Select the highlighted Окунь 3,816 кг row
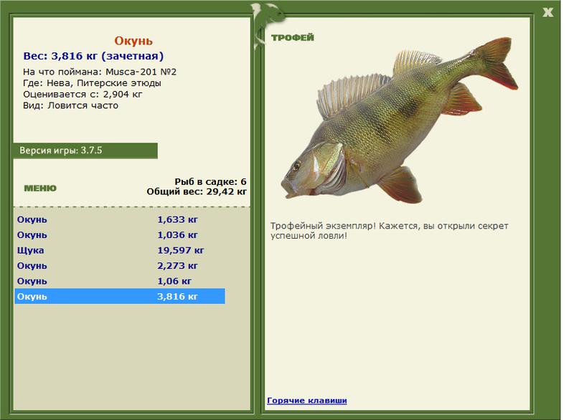The height and width of the screenshot is (420, 574). click(120, 296)
